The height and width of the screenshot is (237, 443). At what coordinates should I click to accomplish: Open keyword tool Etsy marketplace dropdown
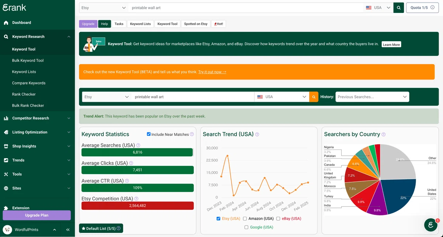pos(107,97)
